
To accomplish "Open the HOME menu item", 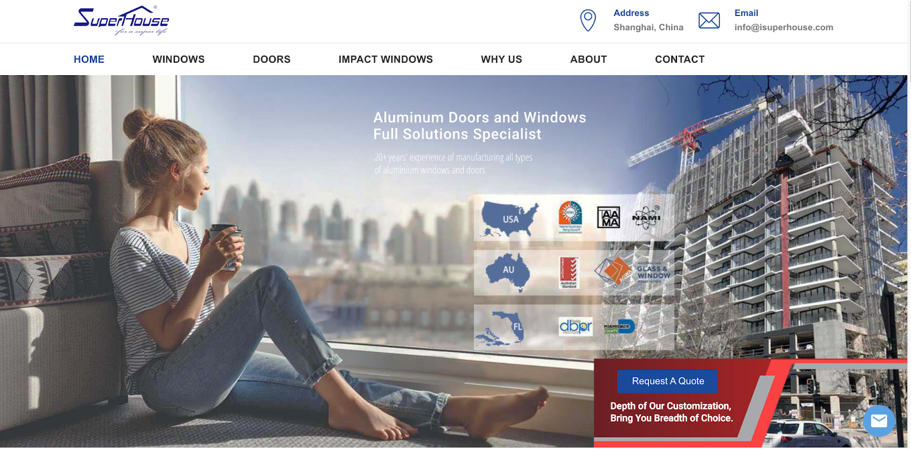I will click(x=89, y=59).
